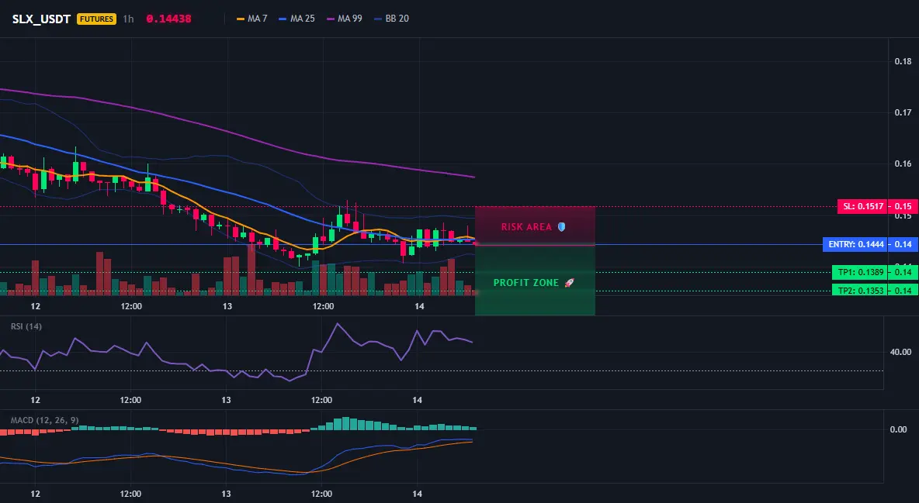The image size is (919, 503).
Task: Click the shield icon beside RISK AREA
Action: tap(561, 226)
